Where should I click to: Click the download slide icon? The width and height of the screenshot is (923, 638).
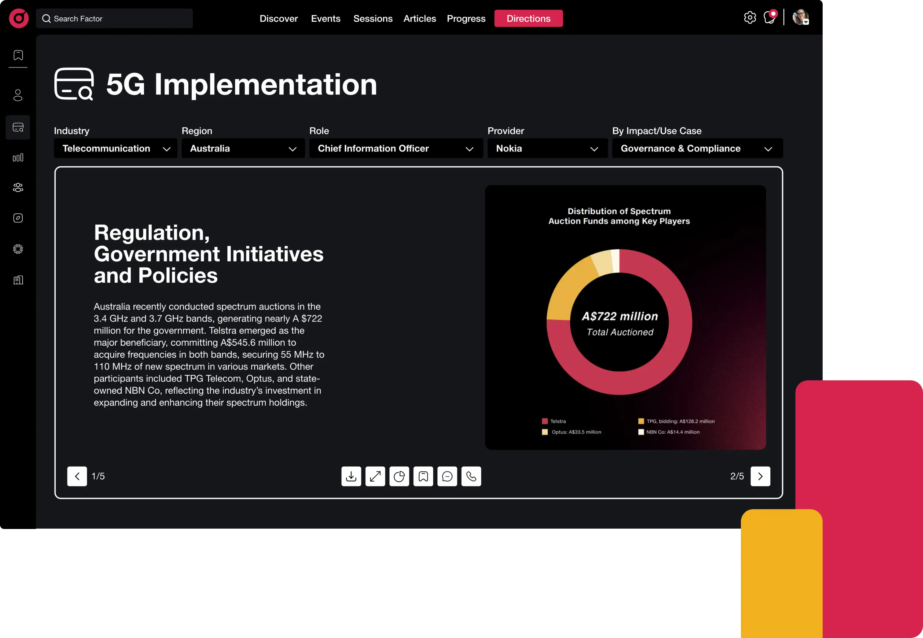[351, 476]
